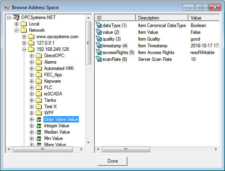Viewport: 225px width, 171px height.
Task: Click the OPCSystems.NET root node icon
Action: [x=16, y=17]
